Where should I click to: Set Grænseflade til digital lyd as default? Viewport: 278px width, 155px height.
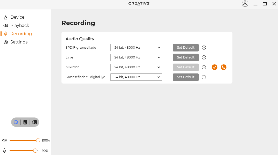pyautogui.click(x=186, y=77)
